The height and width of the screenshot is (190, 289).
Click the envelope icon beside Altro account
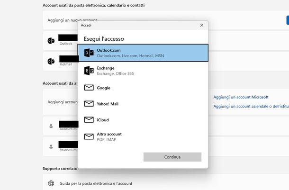(x=89, y=136)
